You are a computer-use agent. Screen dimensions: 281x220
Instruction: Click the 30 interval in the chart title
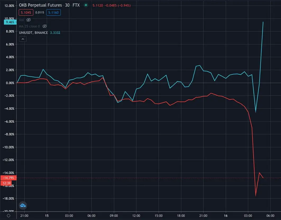[x=67, y=5]
